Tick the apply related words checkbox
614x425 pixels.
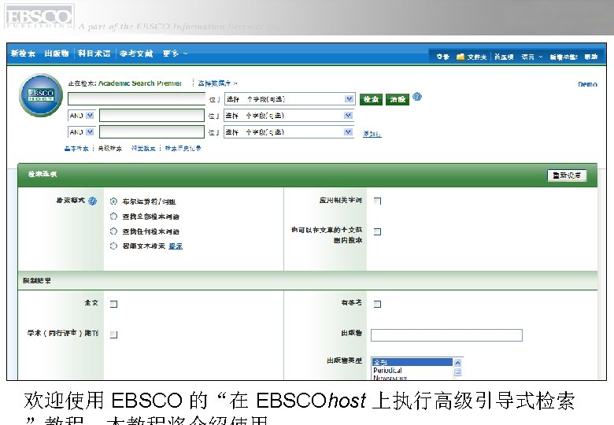coord(378,201)
